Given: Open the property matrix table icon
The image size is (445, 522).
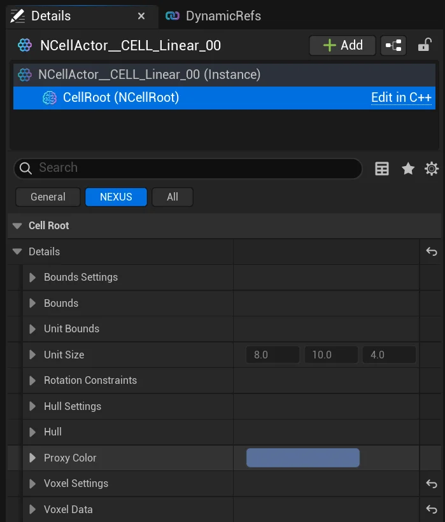Looking at the screenshot, I should [x=382, y=169].
